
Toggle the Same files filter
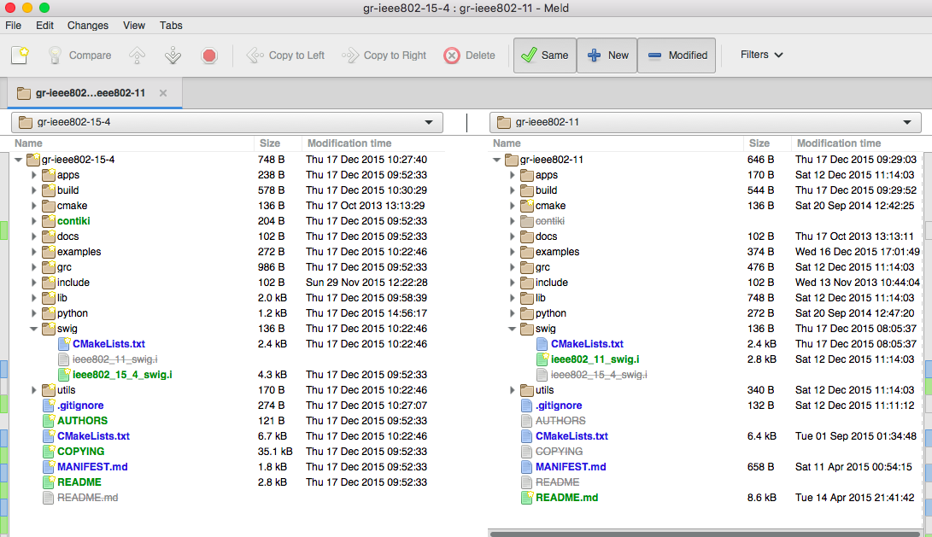(x=545, y=55)
